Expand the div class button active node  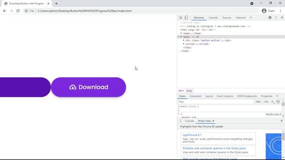tap(183, 40)
